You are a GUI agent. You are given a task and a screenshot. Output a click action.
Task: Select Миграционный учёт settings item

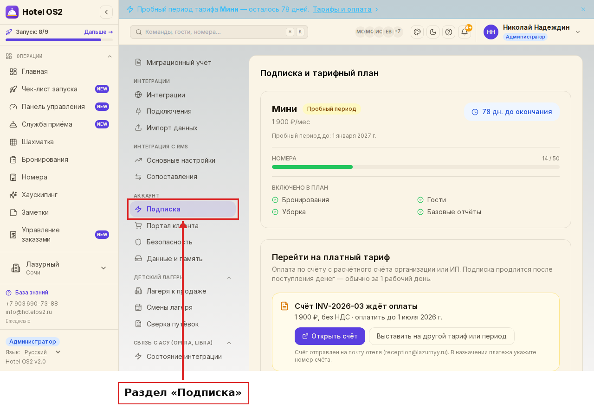point(183,63)
